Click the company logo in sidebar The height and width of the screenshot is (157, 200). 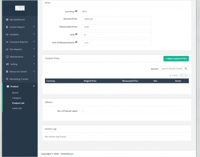[x=20, y=8]
